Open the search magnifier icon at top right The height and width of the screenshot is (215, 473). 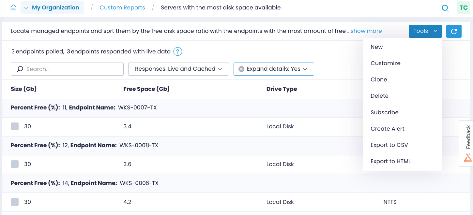[x=445, y=8]
